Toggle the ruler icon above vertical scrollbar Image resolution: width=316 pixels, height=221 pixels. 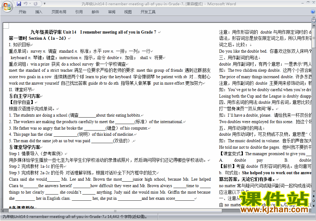tap(314, 21)
